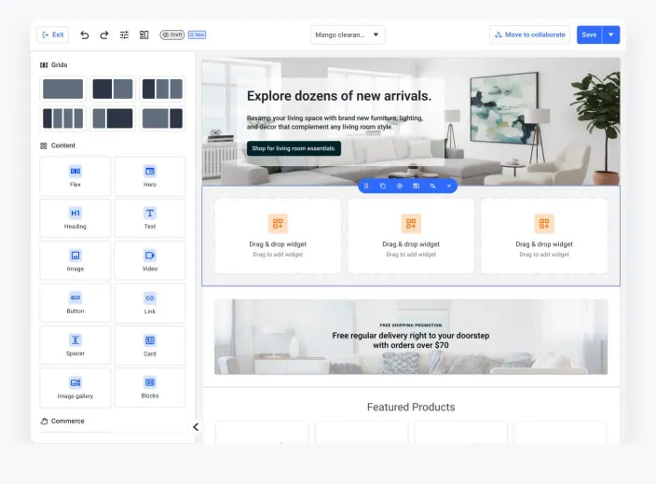Viewport: 656px width, 484px height.
Task: Pick the Blocks widget
Action: point(150,388)
